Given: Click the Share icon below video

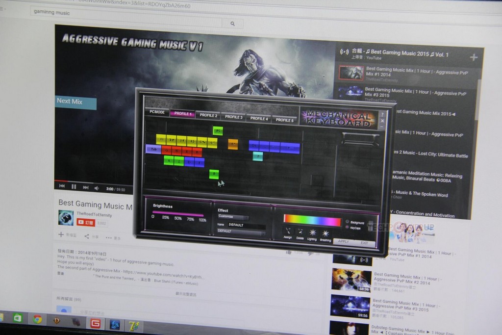Looking at the screenshot, I should coord(87,236).
